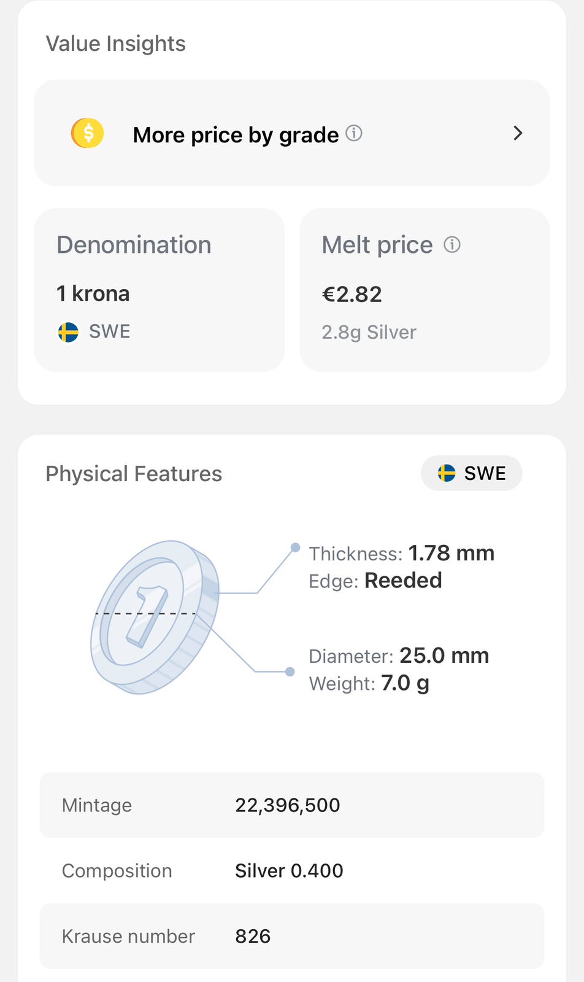Tap the Value Insights heading
584x982 pixels.
(115, 44)
